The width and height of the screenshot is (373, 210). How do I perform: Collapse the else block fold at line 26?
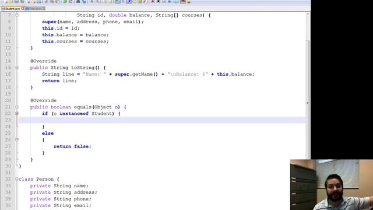click(x=17, y=140)
